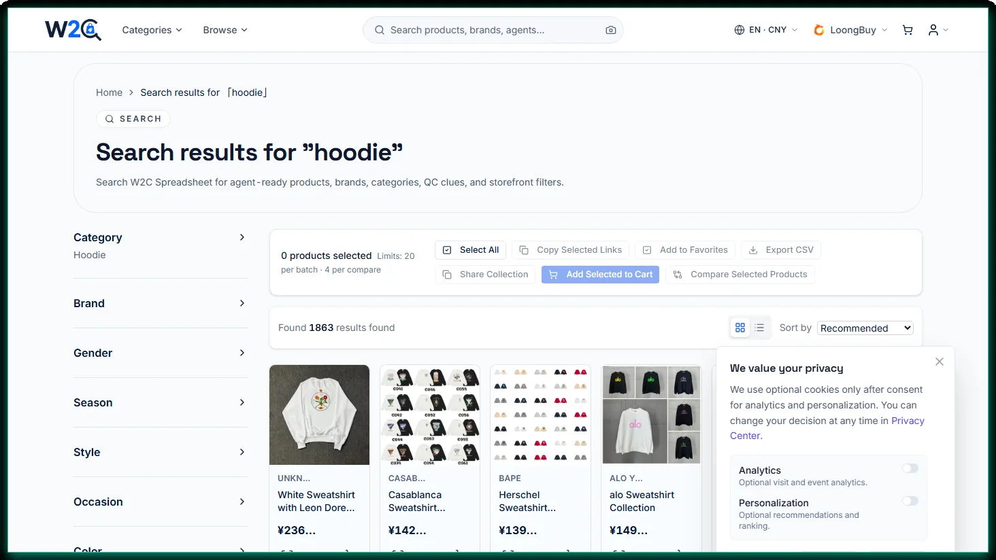Viewport: 996px width, 560px height.
Task: Open the Browse dropdown menu
Action: (x=225, y=30)
